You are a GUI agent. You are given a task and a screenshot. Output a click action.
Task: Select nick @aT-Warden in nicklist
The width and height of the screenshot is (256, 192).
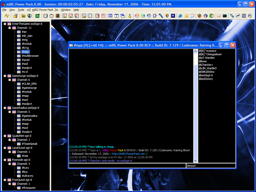[206, 58]
